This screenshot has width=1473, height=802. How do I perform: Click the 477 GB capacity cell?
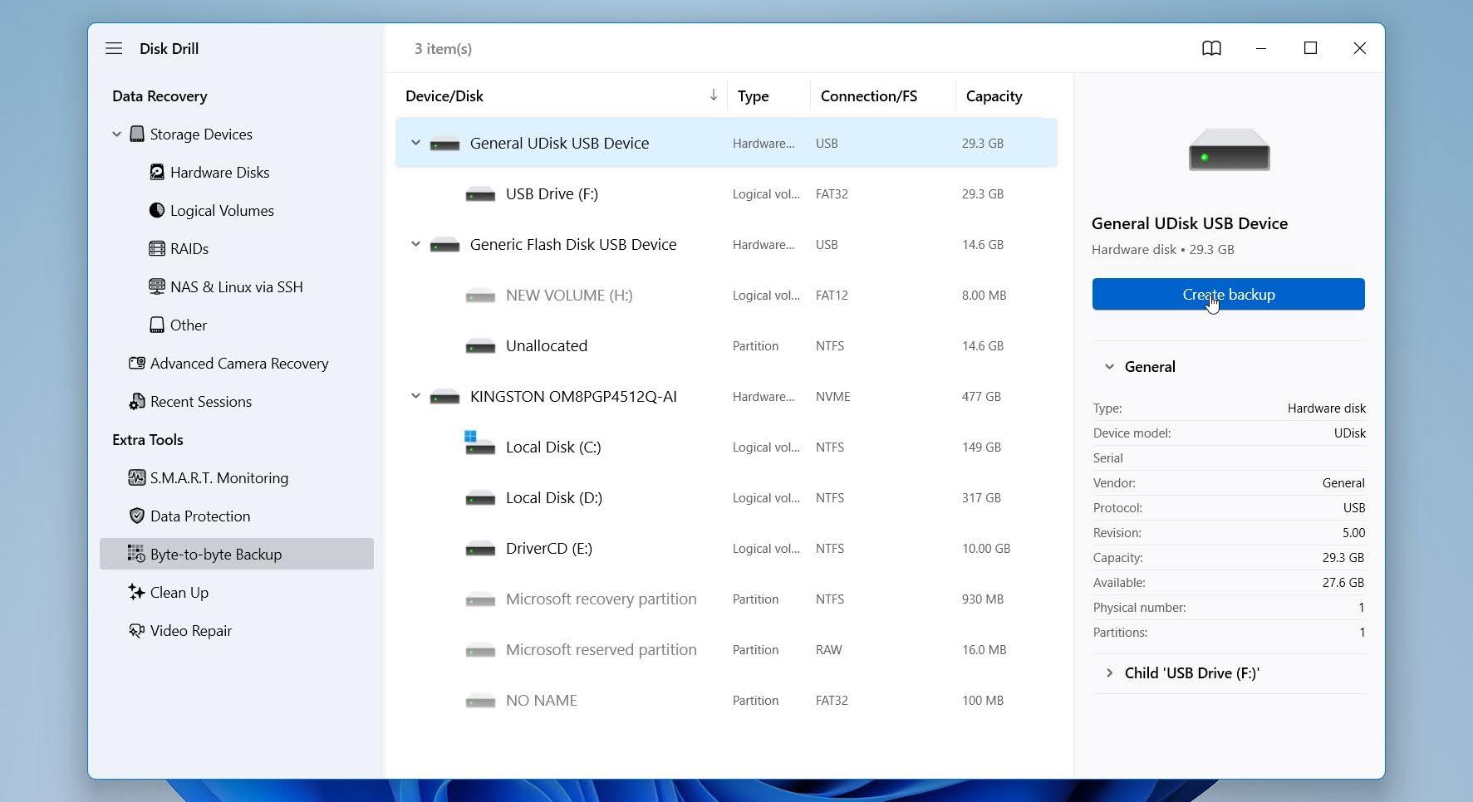pyautogui.click(x=981, y=396)
